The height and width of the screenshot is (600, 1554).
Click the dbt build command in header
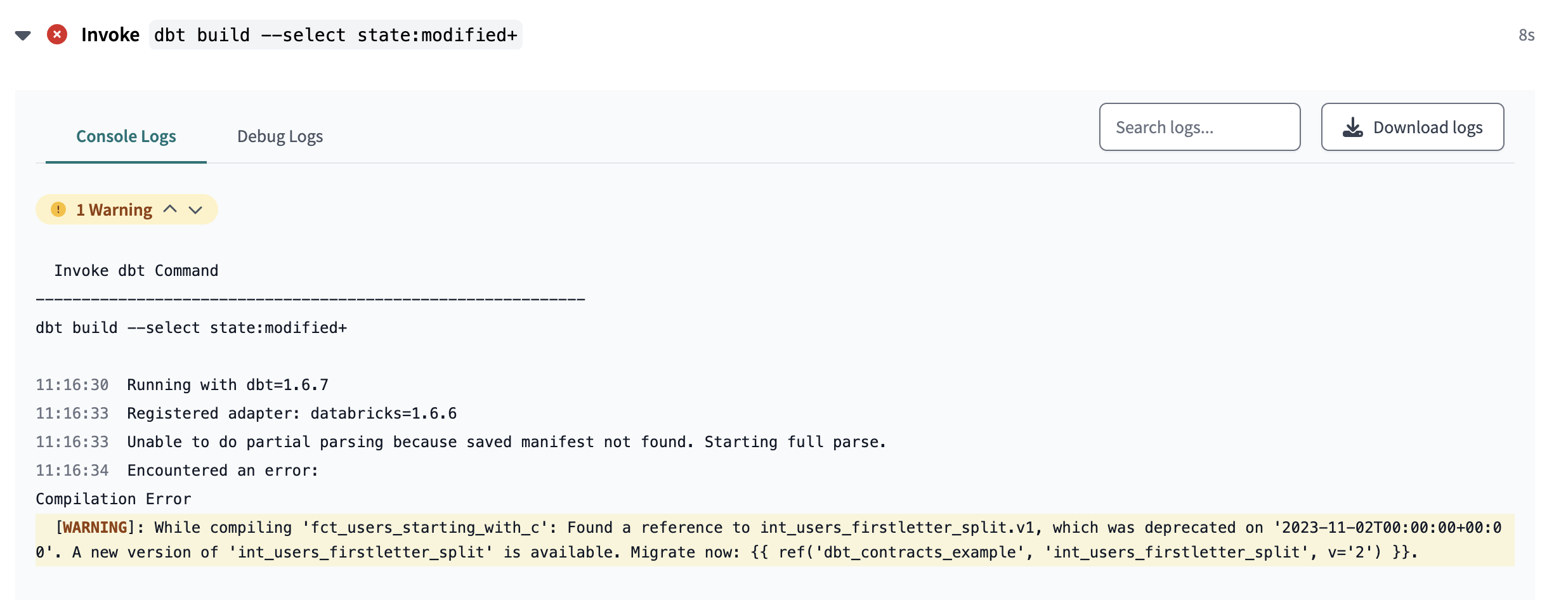click(336, 35)
